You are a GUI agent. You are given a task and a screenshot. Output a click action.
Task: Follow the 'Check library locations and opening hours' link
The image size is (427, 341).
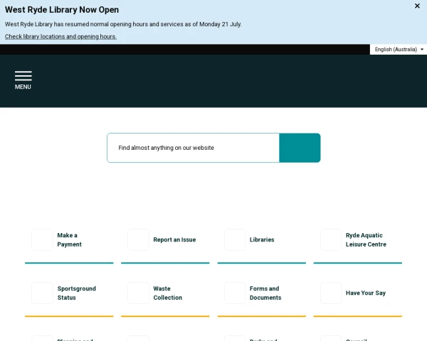60,36
